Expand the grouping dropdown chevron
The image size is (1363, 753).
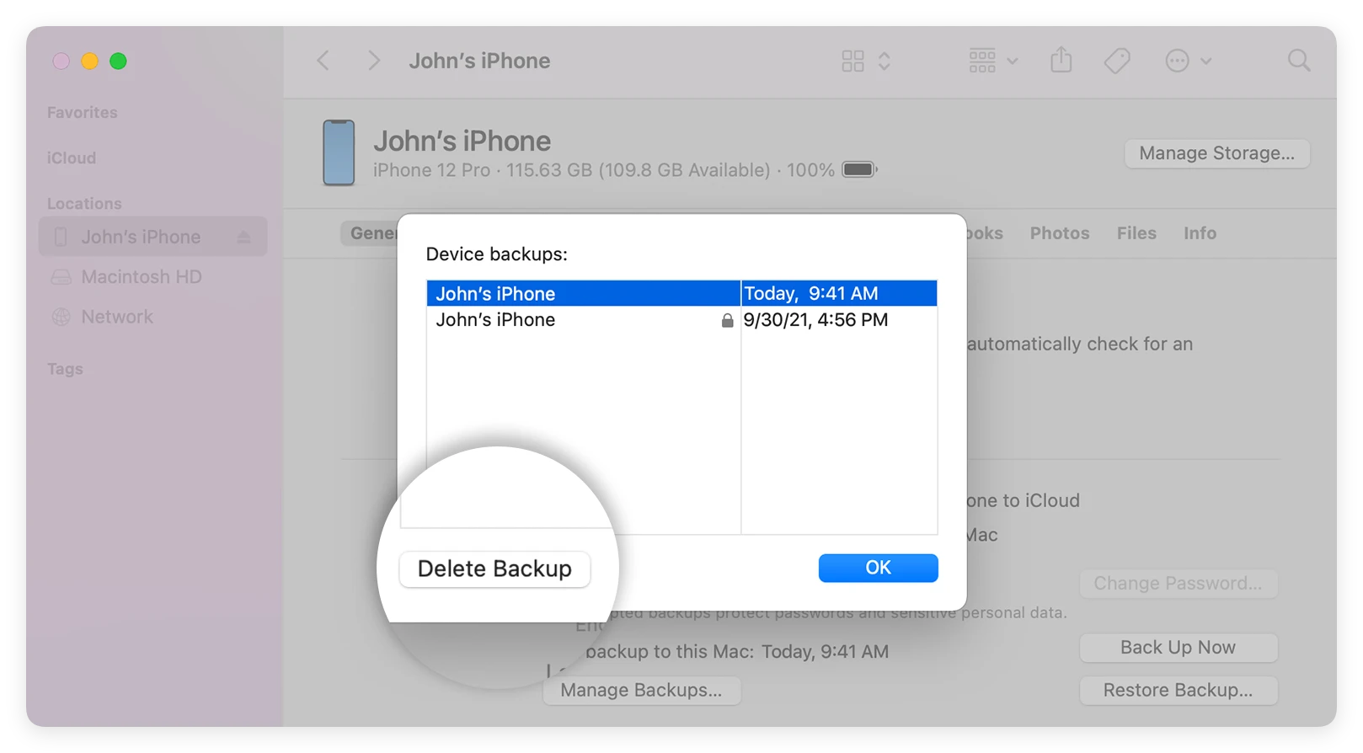[x=1013, y=61]
